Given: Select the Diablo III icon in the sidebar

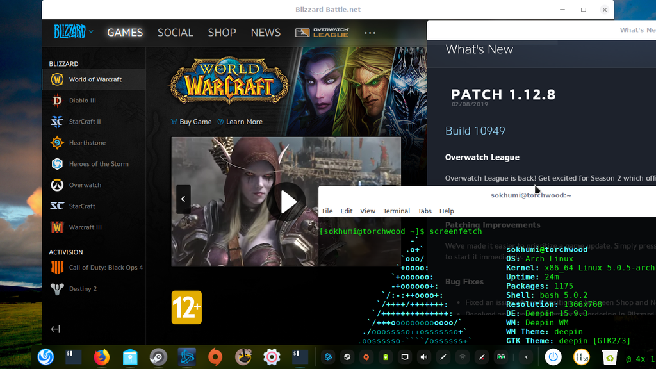Looking at the screenshot, I should click(x=57, y=101).
